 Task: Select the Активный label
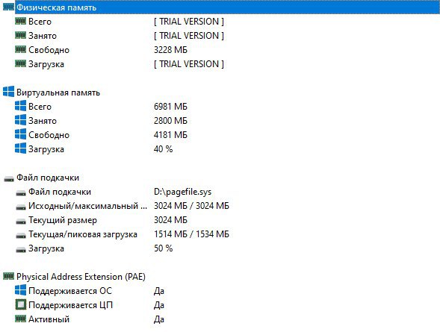49,319
